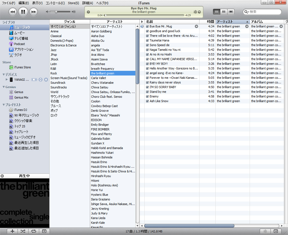Skip to the next track

34,12
